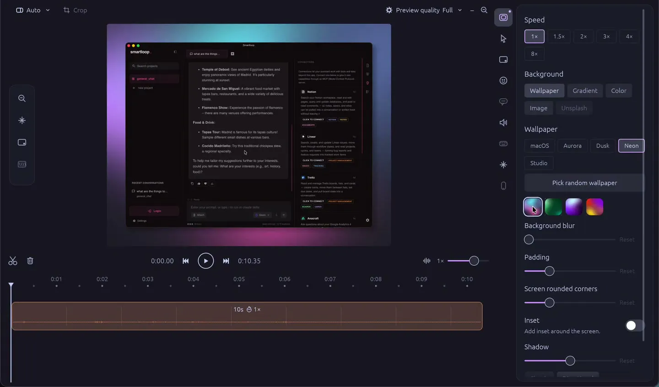Select the layout tool in left toolbar
The width and height of the screenshot is (659, 387).
tap(22, 142)
